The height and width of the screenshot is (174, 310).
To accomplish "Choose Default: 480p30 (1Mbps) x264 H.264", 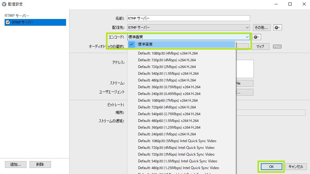I will [x=182, y=80].
